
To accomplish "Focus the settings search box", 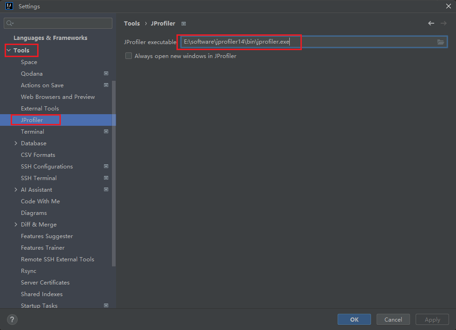I will pos(58,23).
